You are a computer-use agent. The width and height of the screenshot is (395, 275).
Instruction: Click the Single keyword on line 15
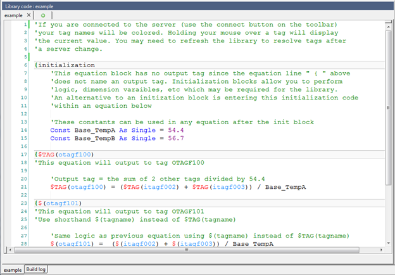pos(144,138)
